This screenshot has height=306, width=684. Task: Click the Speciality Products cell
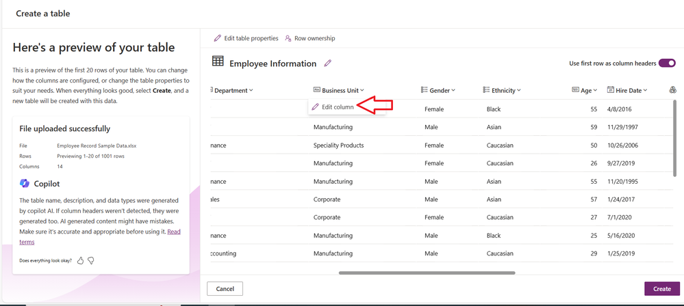(x=338, y=145)
